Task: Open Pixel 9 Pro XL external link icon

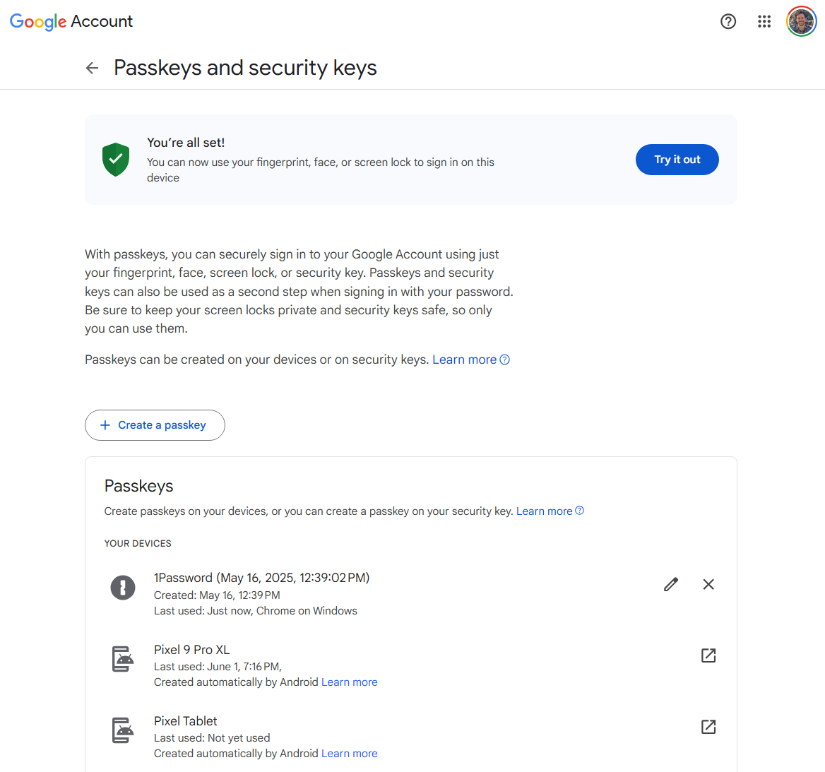Action: click(x=708, y=655)
